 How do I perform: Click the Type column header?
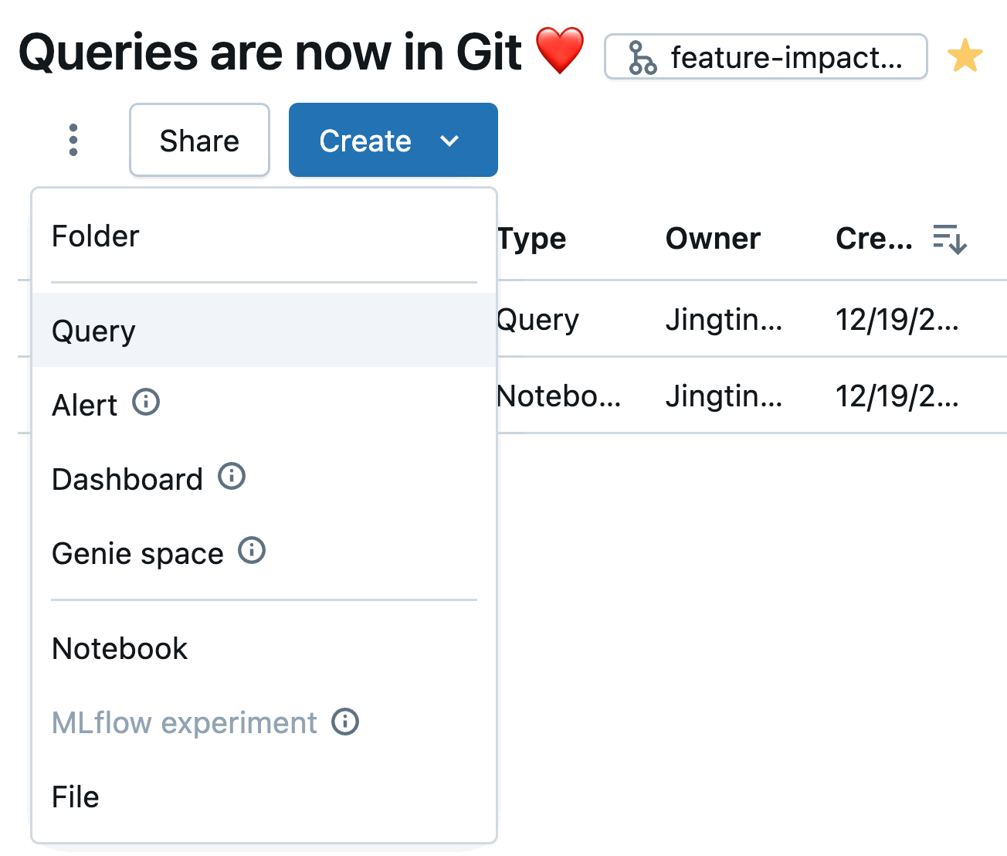(x=532, y=239)
